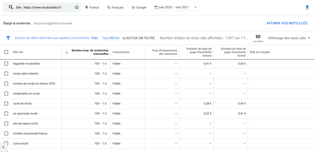Click Faible competition for mcdo saint valentin

tap(117, 73)
